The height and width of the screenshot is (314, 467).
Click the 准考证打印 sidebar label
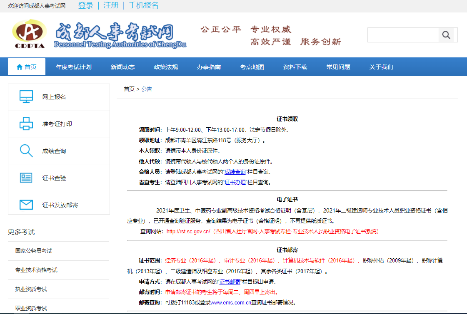pos(57,124)
